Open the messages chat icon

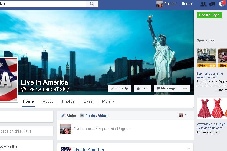coord(212,4)
